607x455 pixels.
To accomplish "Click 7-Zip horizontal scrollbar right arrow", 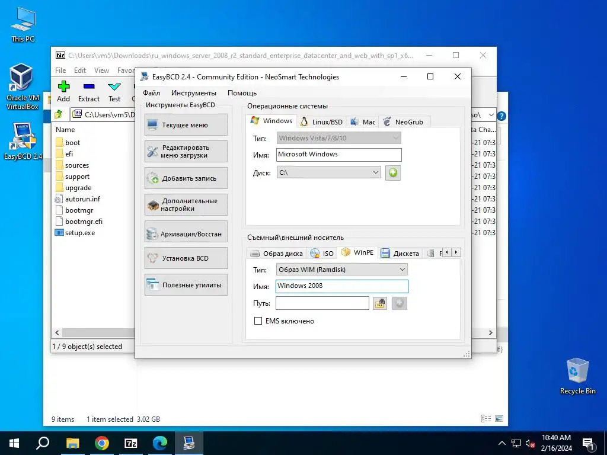I will pyautogui.click(x=490, y=333).
